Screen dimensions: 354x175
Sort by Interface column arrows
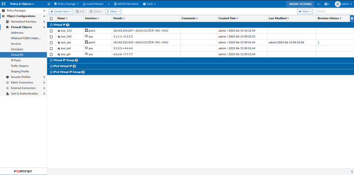98,19
